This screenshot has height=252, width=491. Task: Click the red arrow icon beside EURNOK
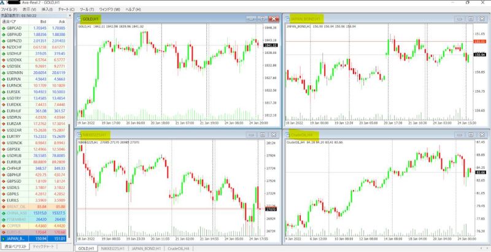click(x=4, y=85)
